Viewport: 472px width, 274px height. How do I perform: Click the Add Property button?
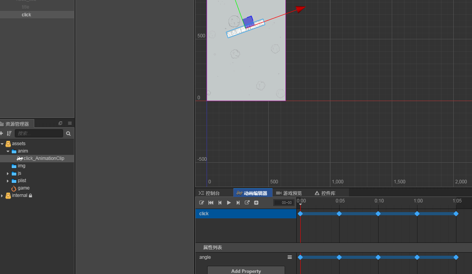246,271
